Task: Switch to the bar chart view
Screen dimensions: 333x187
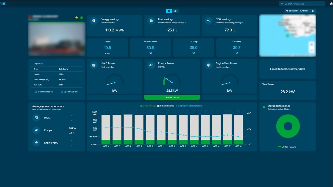Action: pyautogui.click(x=175, y=11)
